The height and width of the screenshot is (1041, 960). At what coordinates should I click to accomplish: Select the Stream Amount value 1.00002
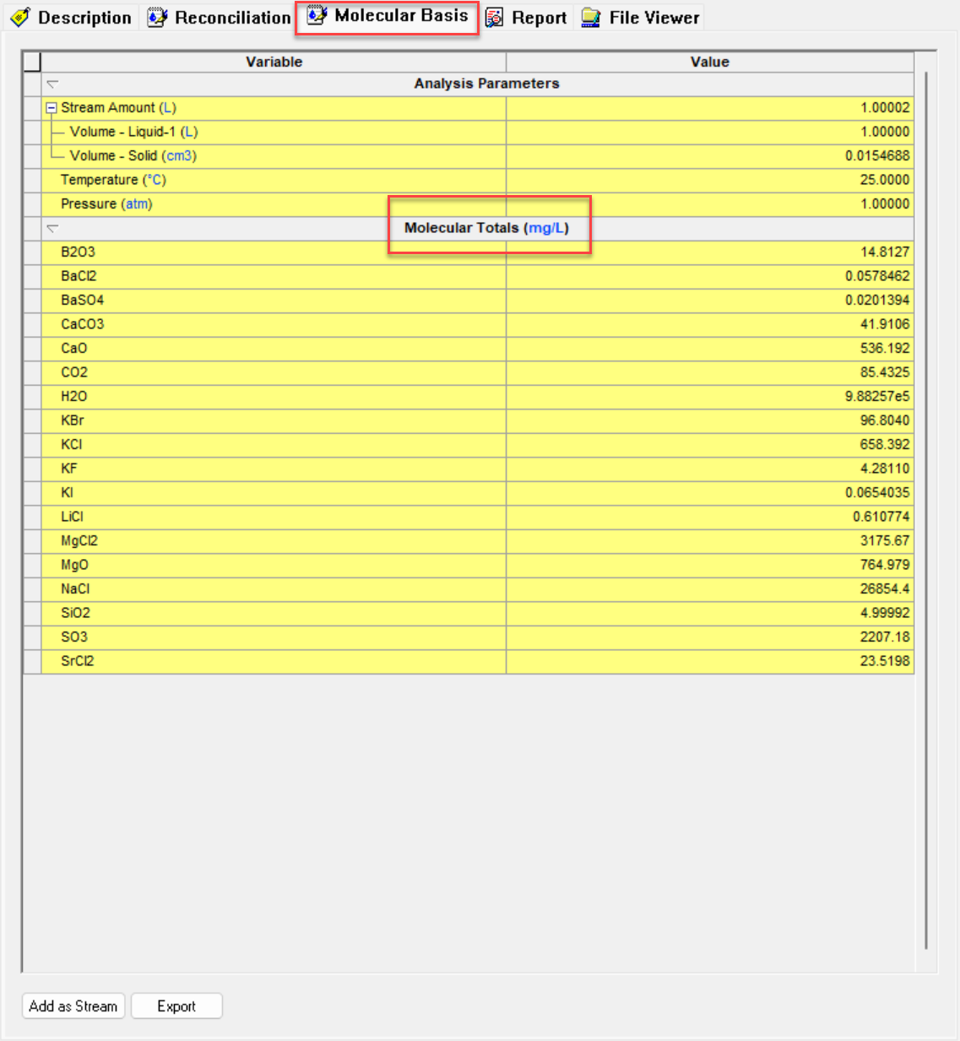[710, 108]
